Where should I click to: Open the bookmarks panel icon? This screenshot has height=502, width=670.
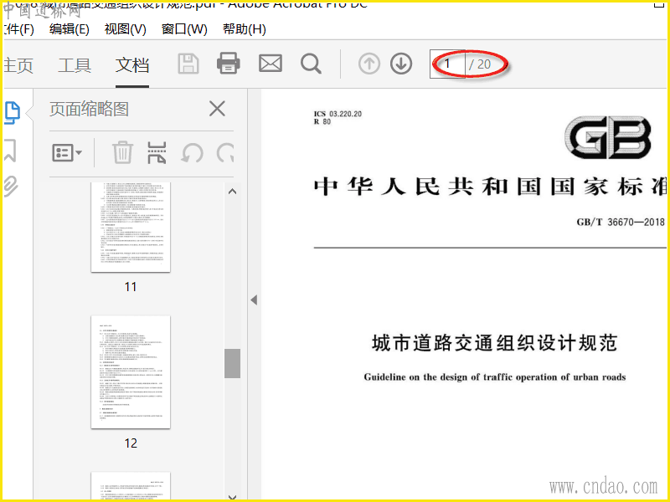click(10, 151)
